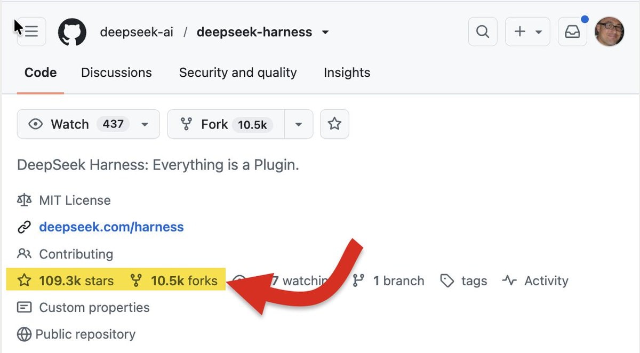Click the license scale icon

25,200
